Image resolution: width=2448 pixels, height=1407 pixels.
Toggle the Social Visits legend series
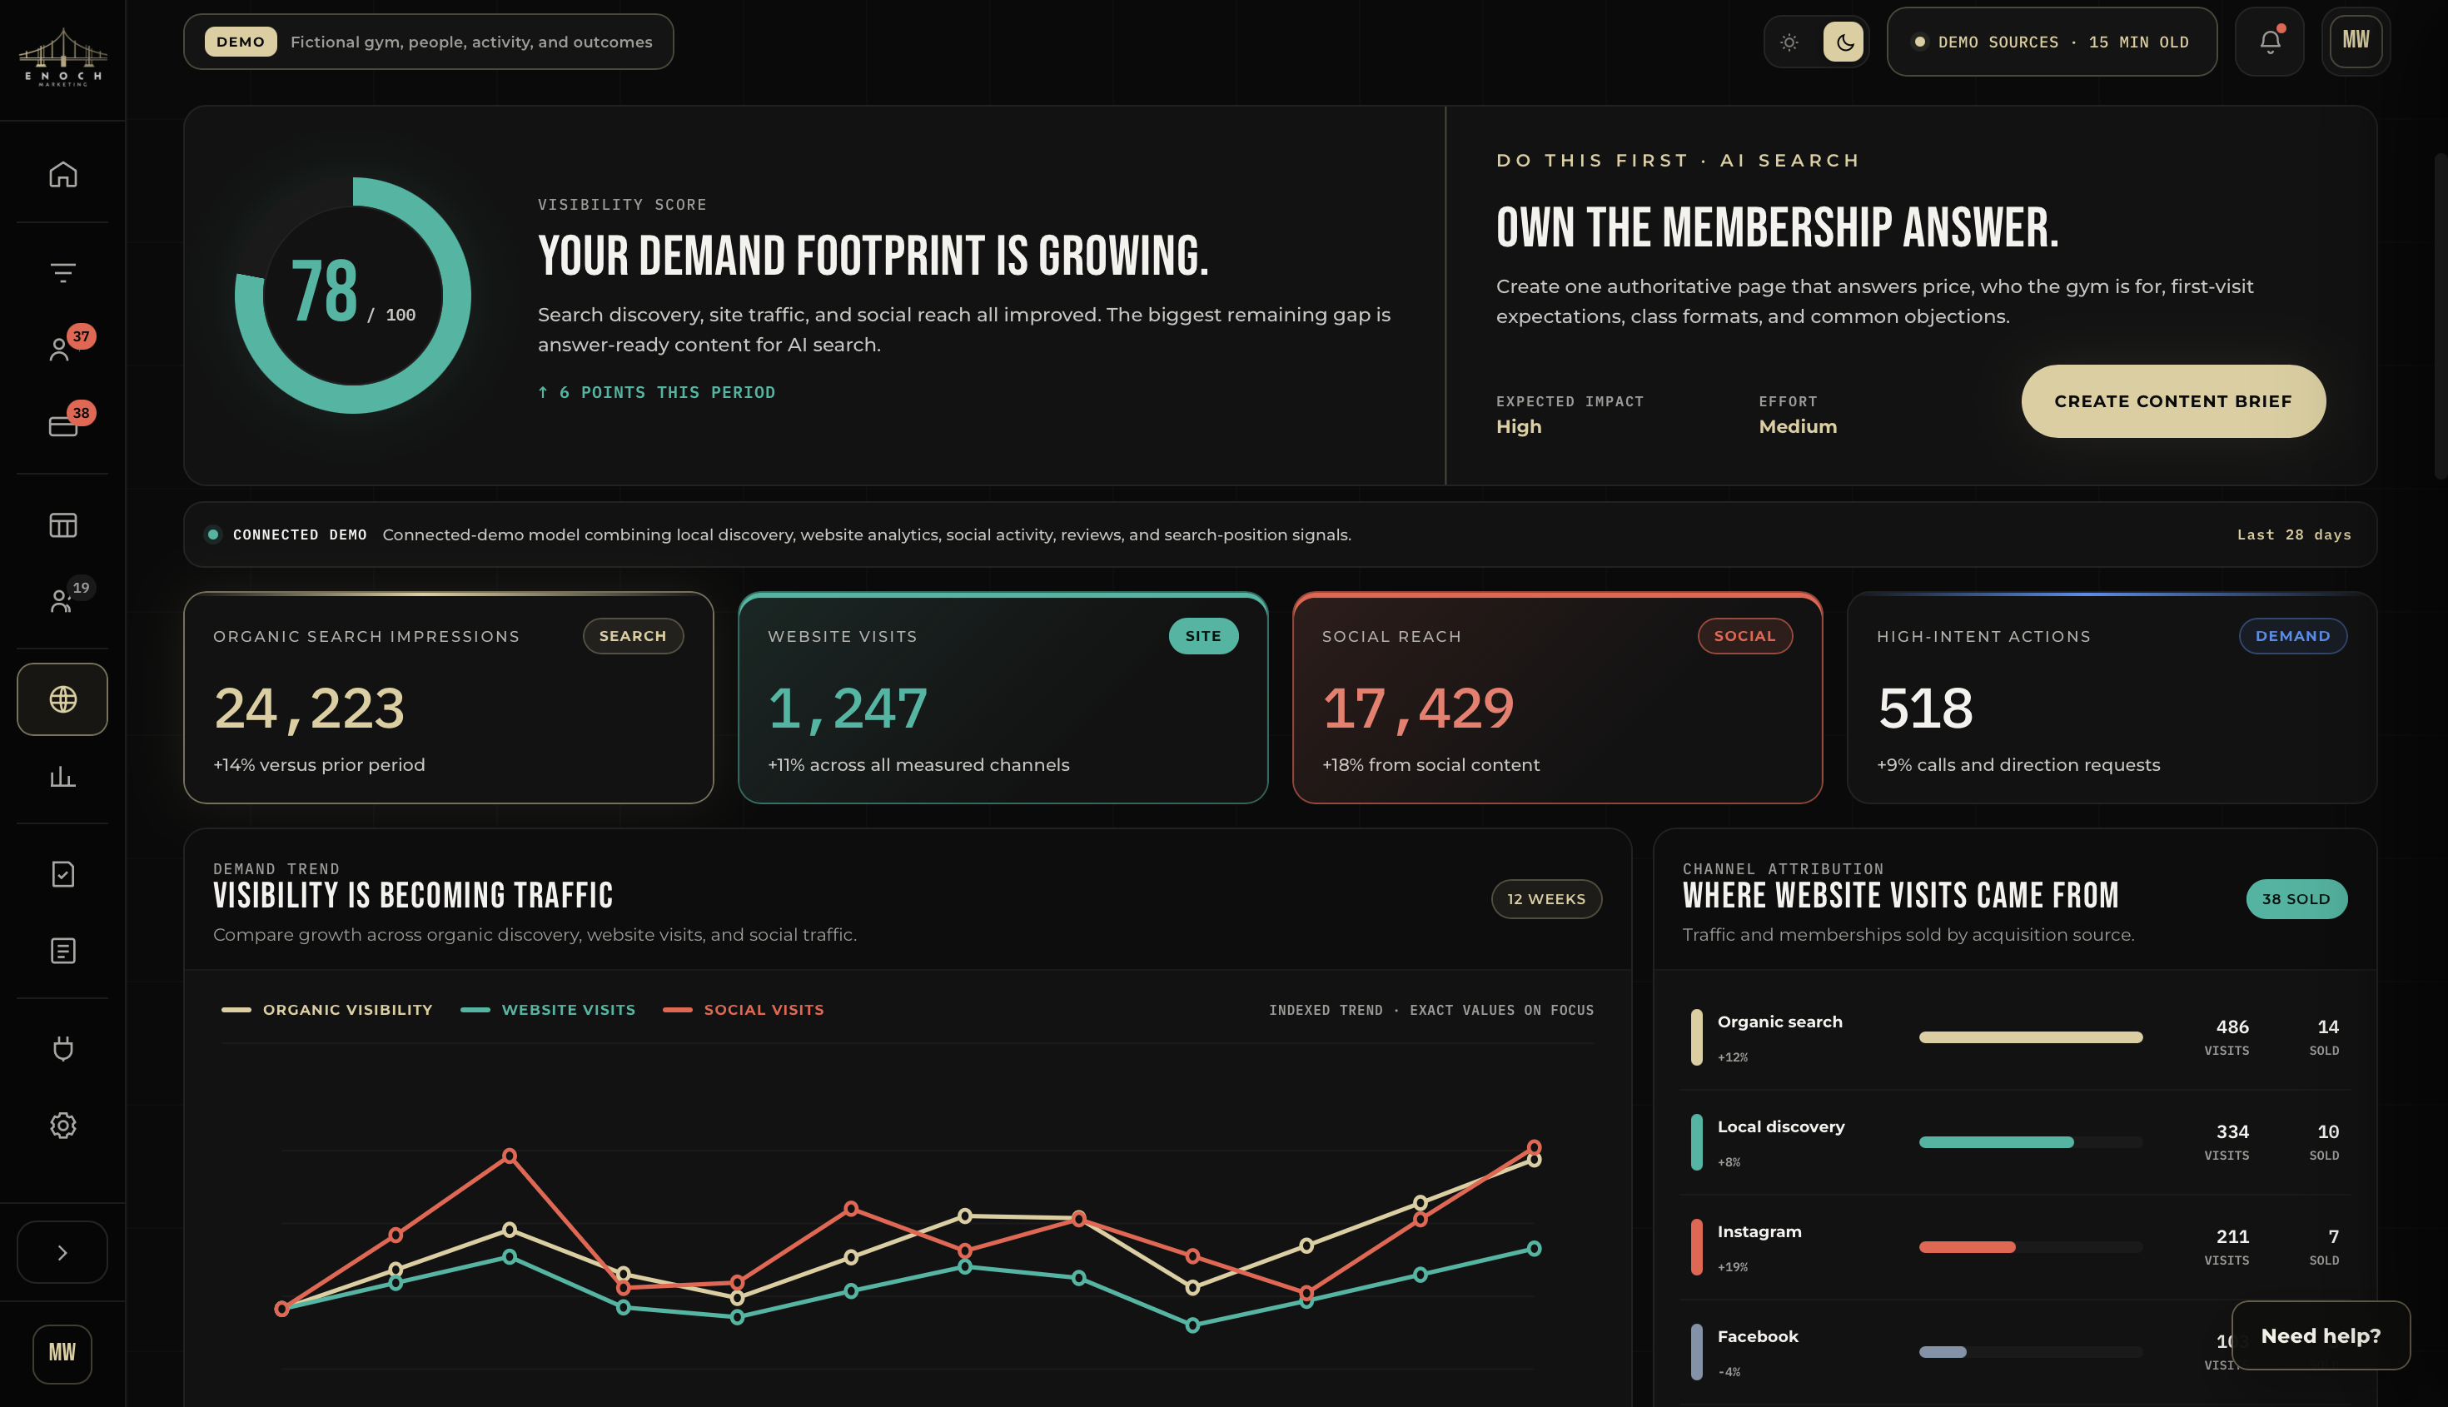744,1010
